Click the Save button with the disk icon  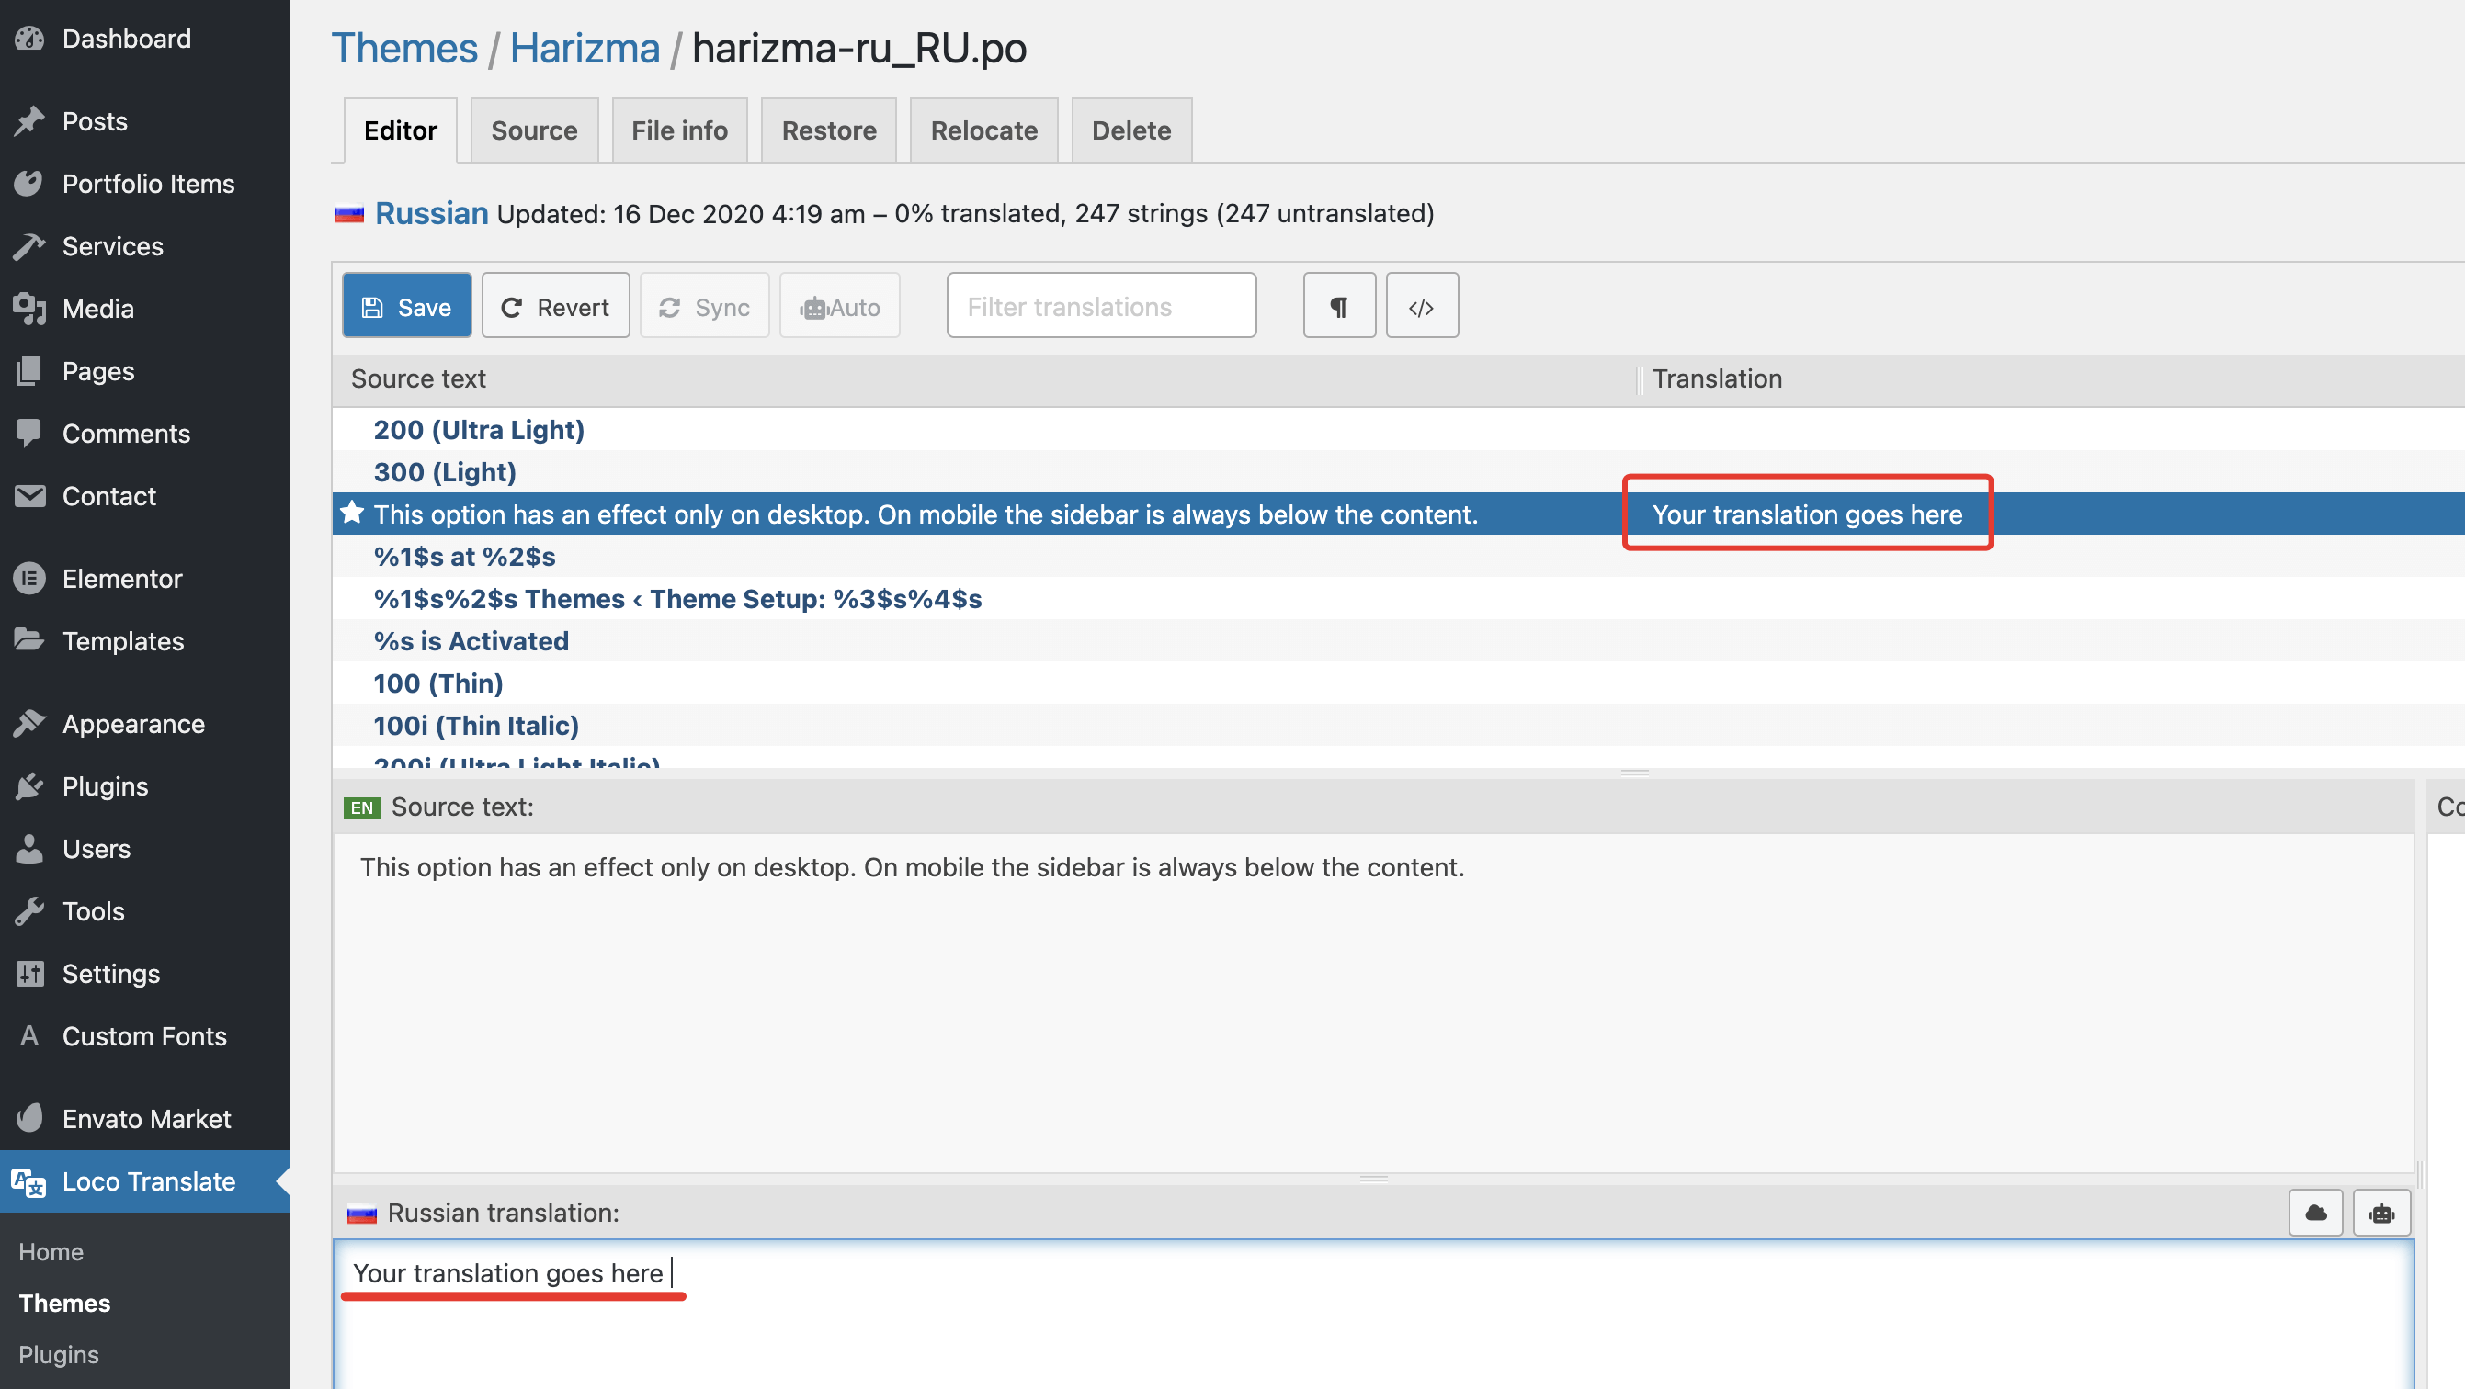point(406,306)
